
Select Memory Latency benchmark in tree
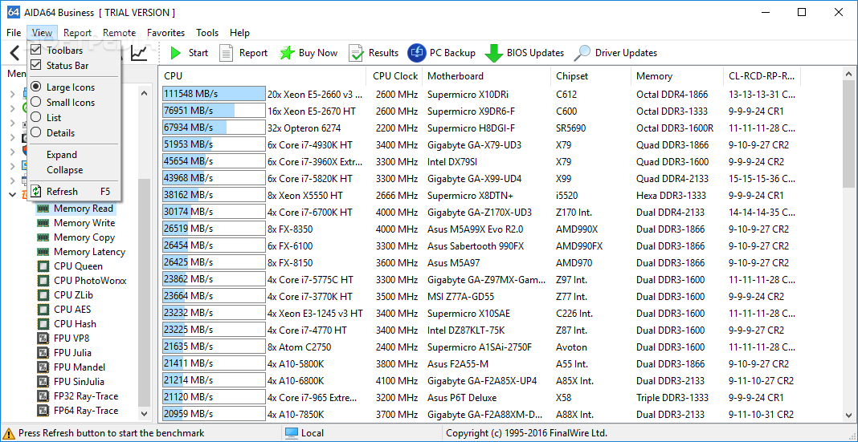pos(89,252)
